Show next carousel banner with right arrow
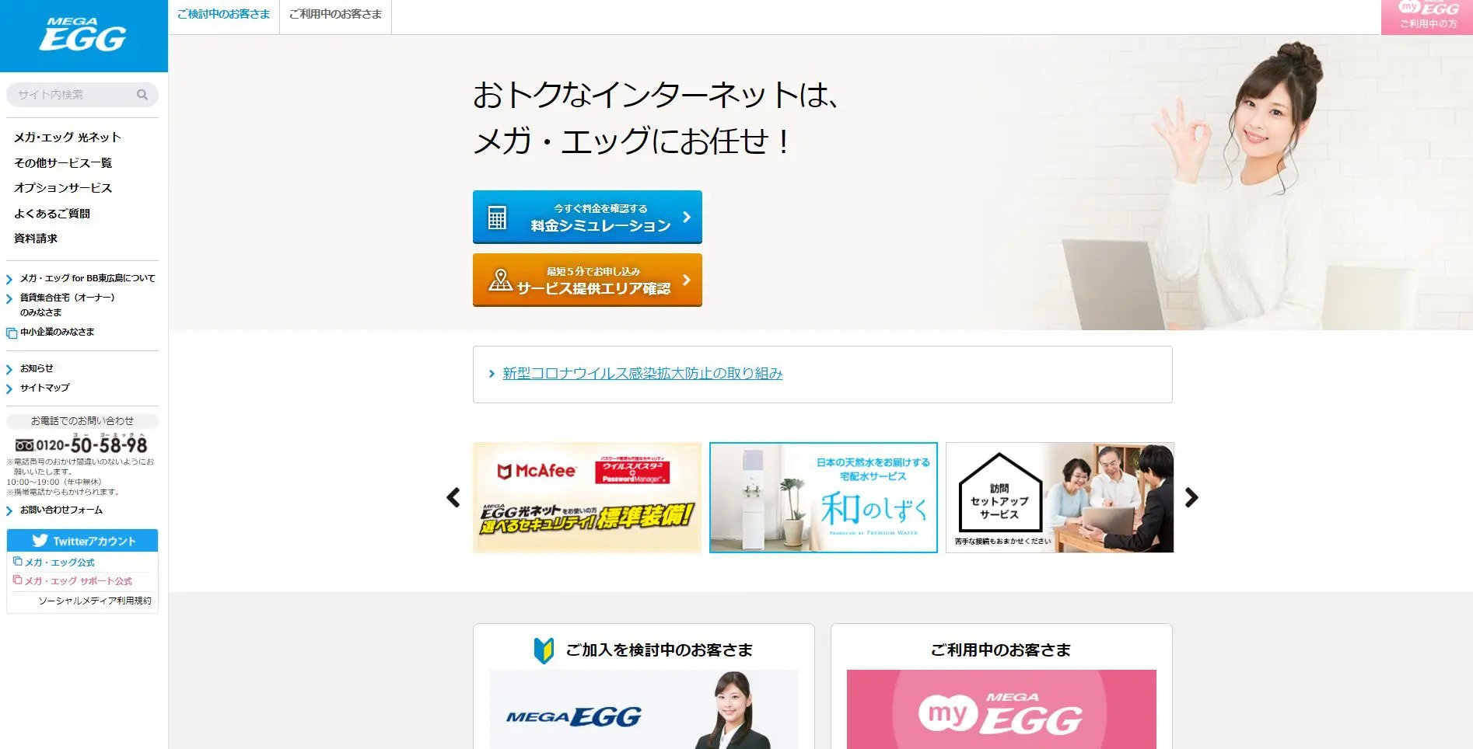This screenshot has height=749, width=1473. (1191, 497)
